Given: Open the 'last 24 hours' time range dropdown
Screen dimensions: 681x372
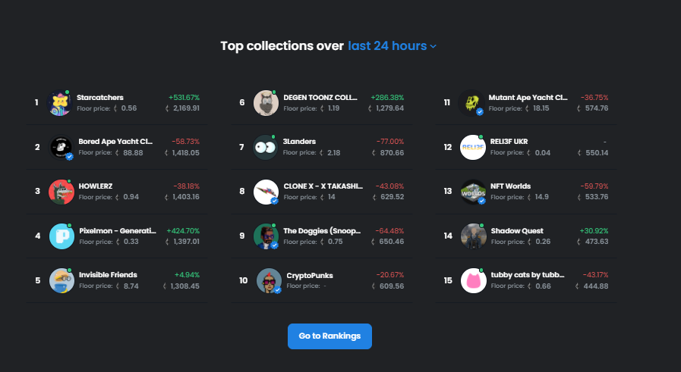Looking at the screenshot, I should (x=392, y=46).
